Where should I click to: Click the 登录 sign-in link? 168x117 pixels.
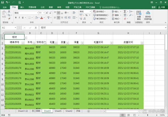(153, 7)
